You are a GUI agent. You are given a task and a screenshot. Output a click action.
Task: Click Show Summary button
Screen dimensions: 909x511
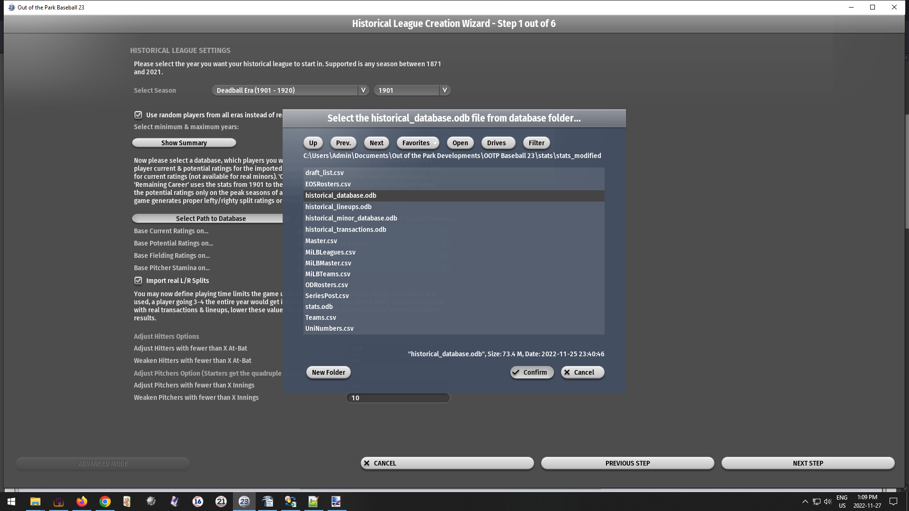(184, 143)
